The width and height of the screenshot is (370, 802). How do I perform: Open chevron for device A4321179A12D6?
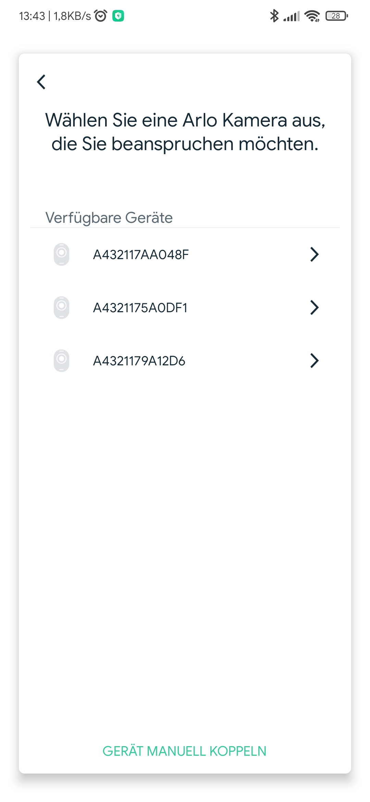tap(314, 361)
